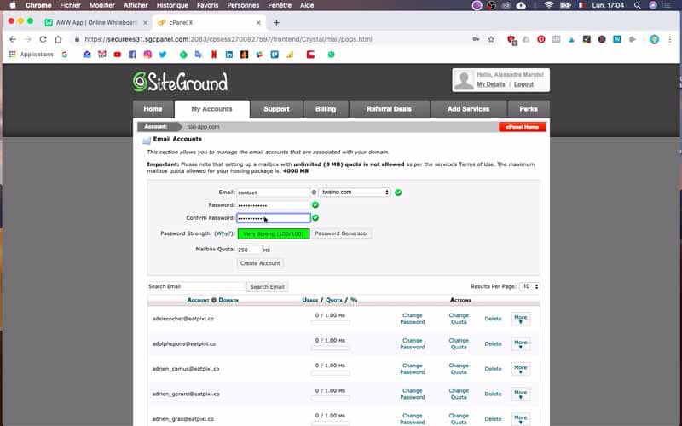Change Password for adelecochet@eatpixi.co

413,319
